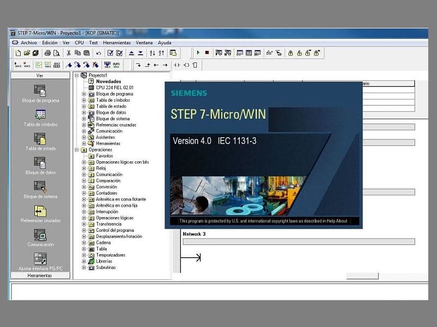Click the Download to CPU arrow icon
The image size is (437, 327).
click(x=140, y=52)
